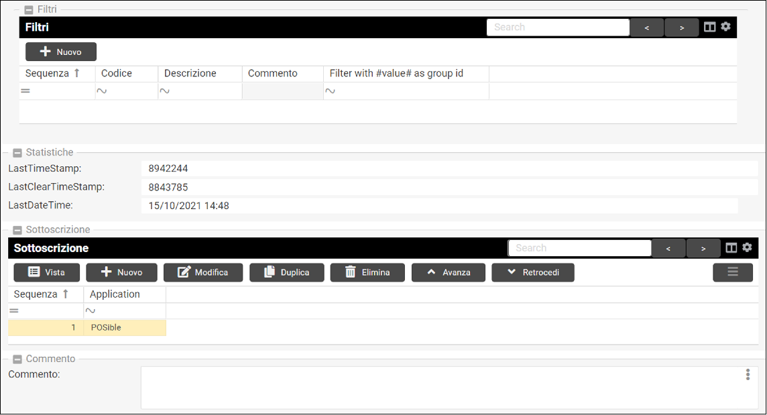Screen dimensions: 767x415
Task: Open hamburger menu in Sottoscrizione toolbar
Action: coord(732,272)
